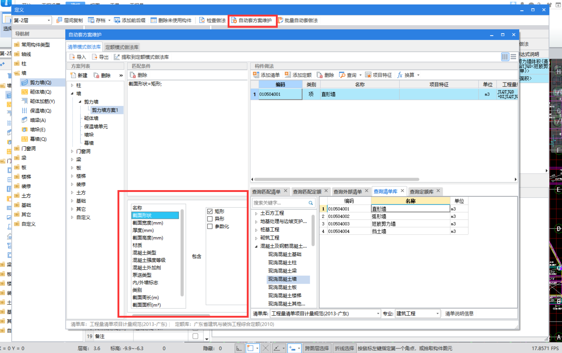Click 添加清单 in 构件做法

tap(266, 75)
